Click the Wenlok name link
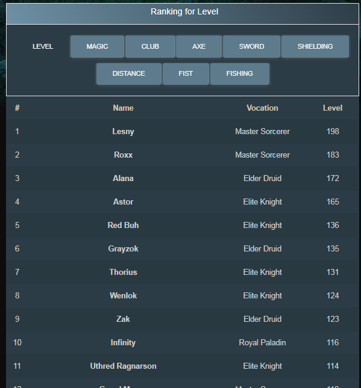This screenshot has height=388, width=361. 123,296
